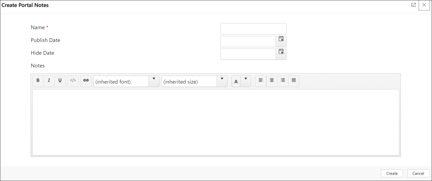Click the Create button

(392, 173)
